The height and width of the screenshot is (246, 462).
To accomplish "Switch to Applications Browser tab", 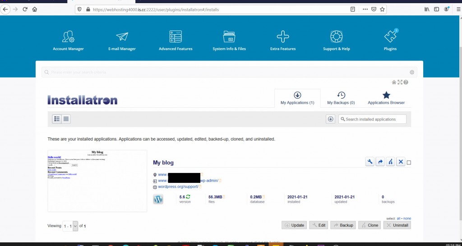I will point(386,99).
